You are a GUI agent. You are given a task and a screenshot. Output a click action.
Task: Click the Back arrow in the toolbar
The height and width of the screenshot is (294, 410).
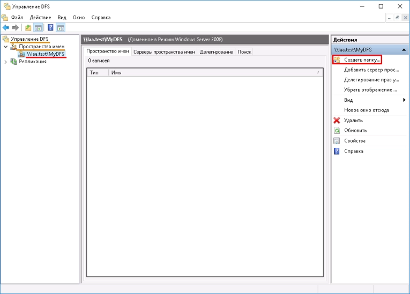point(6,28)
